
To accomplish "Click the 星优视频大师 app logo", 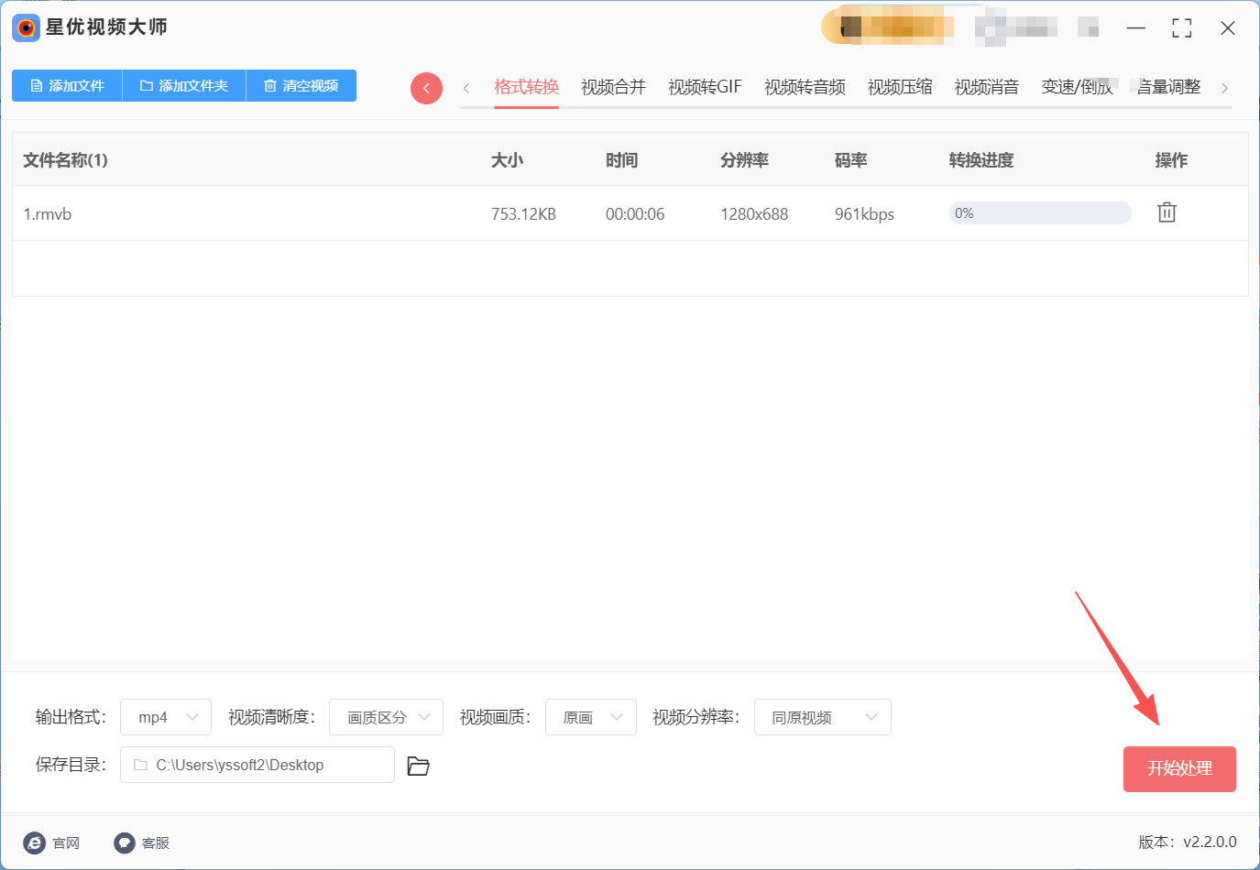I will (26, 27).
